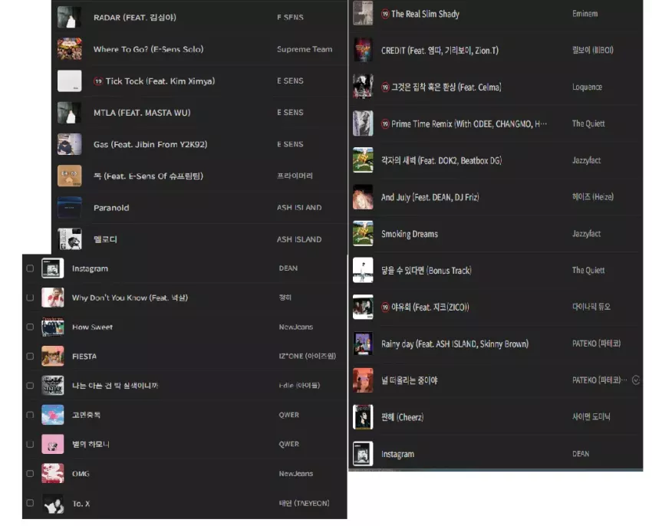Screen dimensions: 652x526
Task: Click the cardboard-face cover for 독 (Feat. E-Sens)
Action: (70, 176)
